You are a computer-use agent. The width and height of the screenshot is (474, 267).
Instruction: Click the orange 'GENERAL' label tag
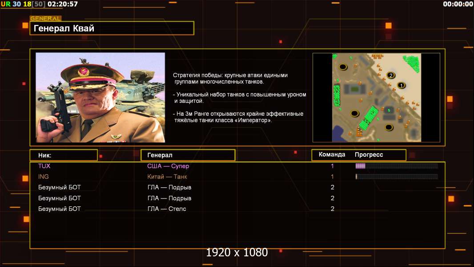[x=46, y=18]
